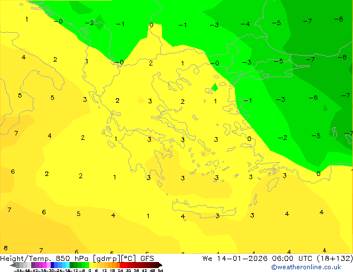
Task: Select the dark green legend swatch
Action: 72,265
